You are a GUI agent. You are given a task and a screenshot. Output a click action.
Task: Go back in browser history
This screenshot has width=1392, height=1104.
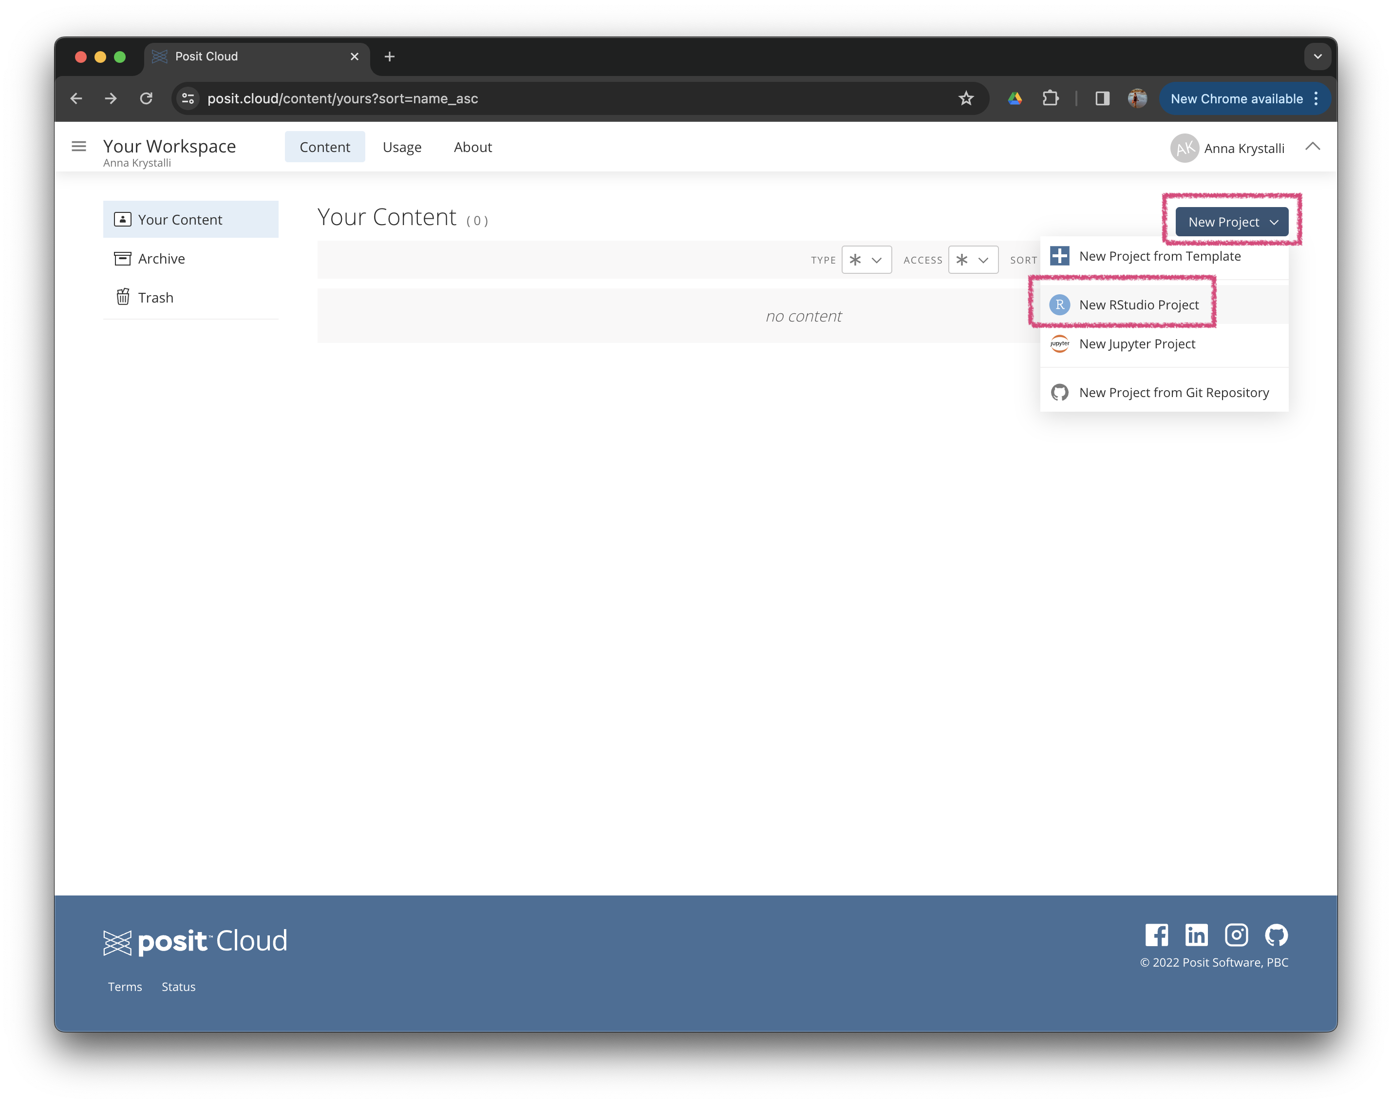76,98
